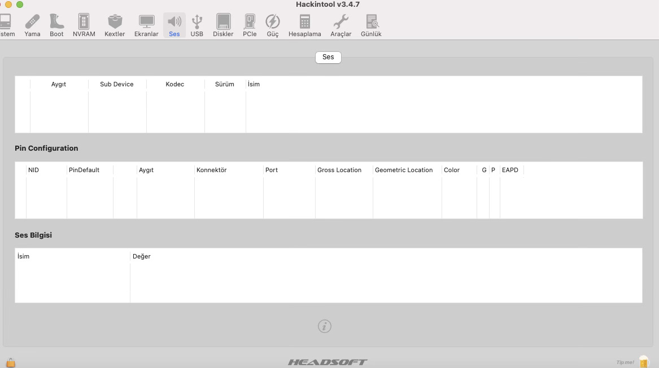Click the Ses tab button

(328, 57)
